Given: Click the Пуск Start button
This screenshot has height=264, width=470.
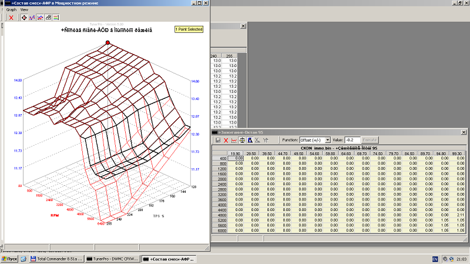Looking at the screenshot, I should tap(10, 259).
